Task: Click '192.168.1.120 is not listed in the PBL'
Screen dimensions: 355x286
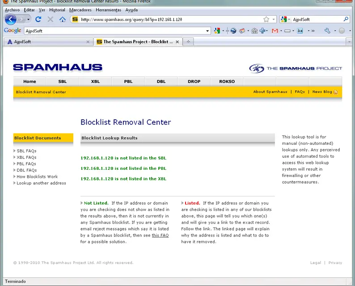Action: click(x=123, y=168)
